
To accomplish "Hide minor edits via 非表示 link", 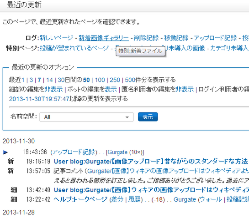I will [x=53, y=89].
